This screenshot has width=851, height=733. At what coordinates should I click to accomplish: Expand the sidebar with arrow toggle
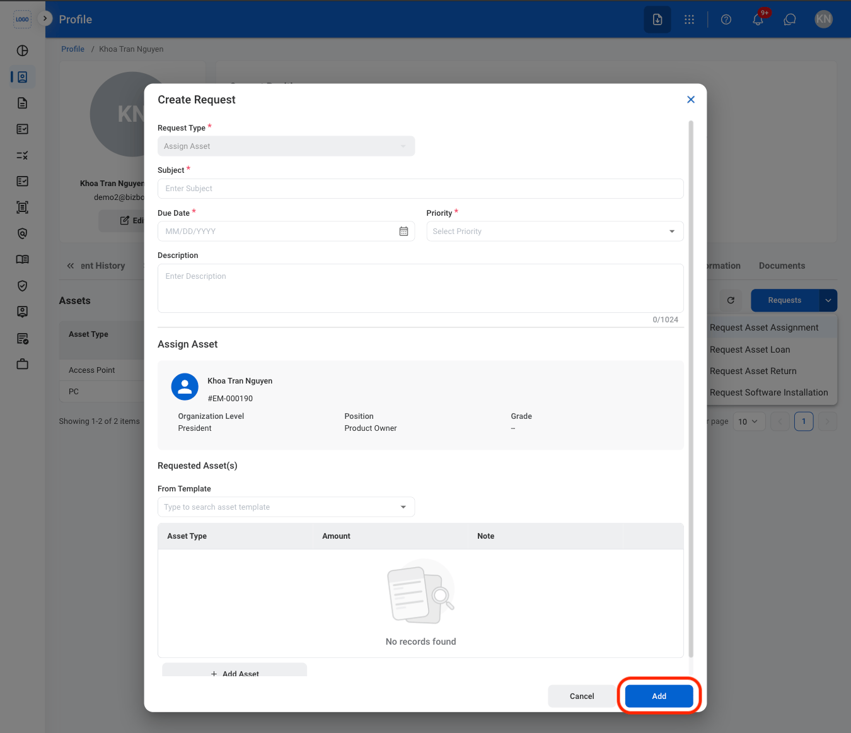(x=45, y=18)
